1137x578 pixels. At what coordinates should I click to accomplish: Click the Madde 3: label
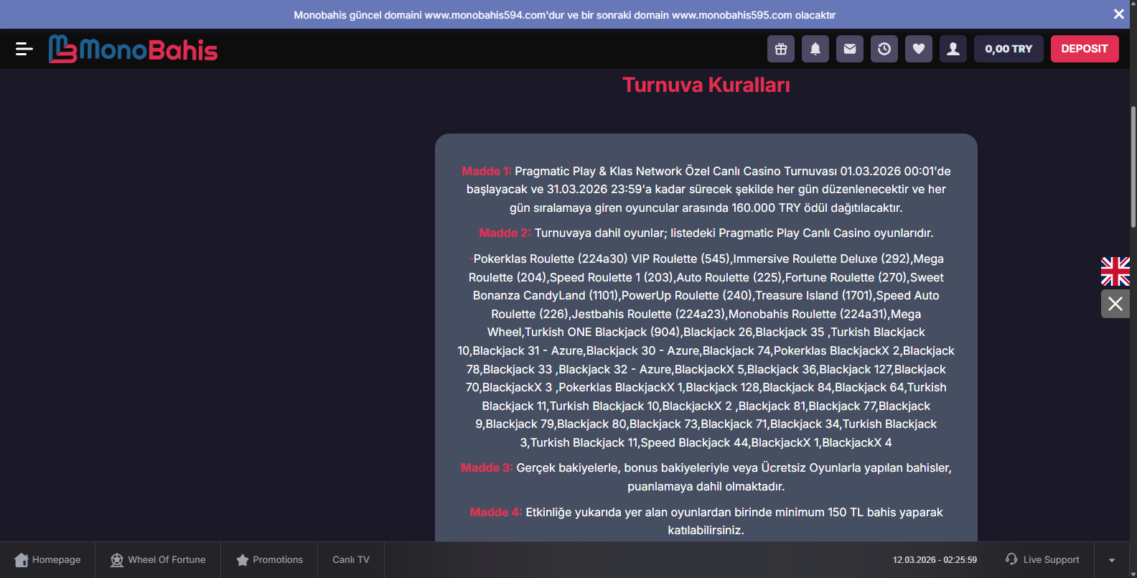487,467
